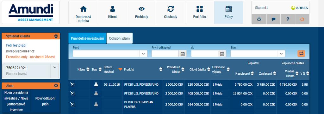
Task: Click the orange sort arrow beside Datum otevření
Action: (x=121, y=69)
